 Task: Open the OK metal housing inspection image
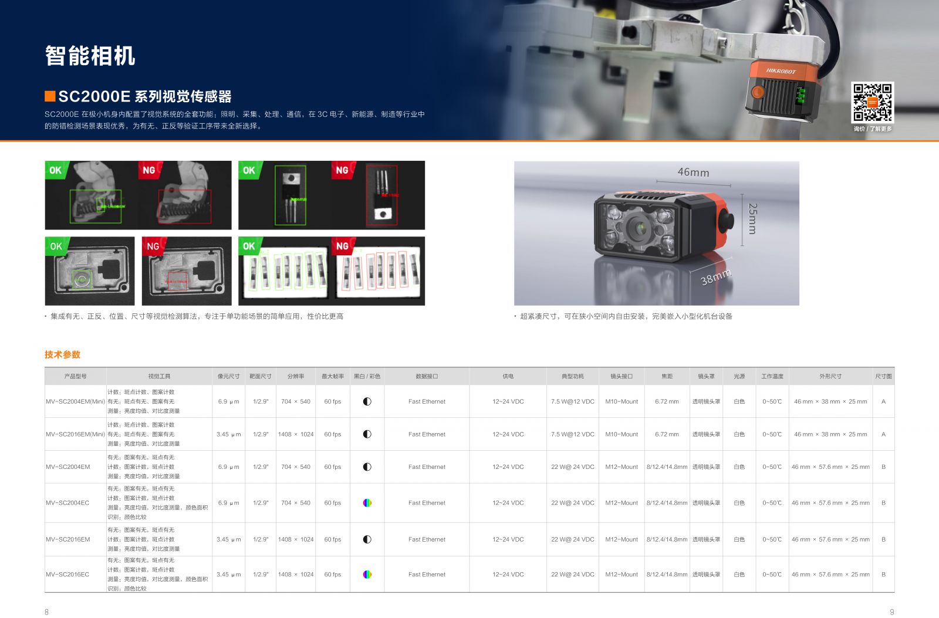[x=90, y=271]
